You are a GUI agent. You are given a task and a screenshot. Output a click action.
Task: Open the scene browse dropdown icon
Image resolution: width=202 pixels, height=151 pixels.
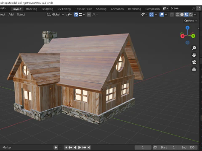click(x=165, y=8)
